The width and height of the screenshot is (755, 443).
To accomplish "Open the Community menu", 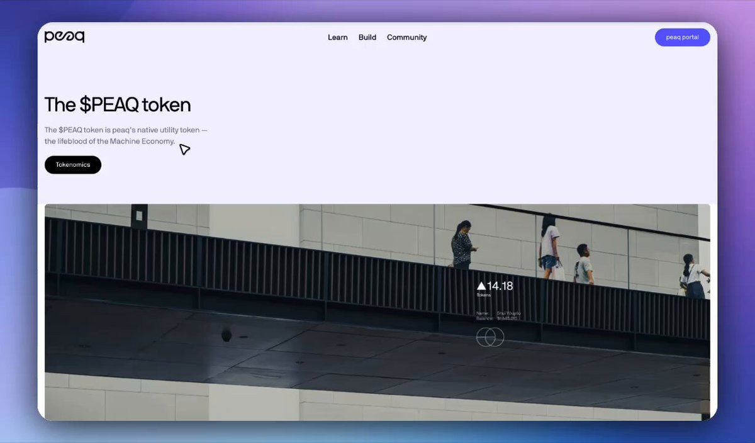I will pyautogui.click(x=406, y=38).
